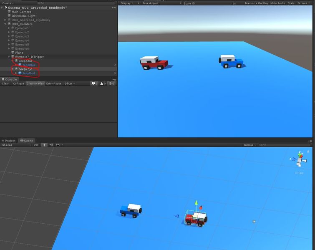This screenshot has height=250, width=315.
Task: Open the Editor dropdown in the Console
Action: pos(70,83)
